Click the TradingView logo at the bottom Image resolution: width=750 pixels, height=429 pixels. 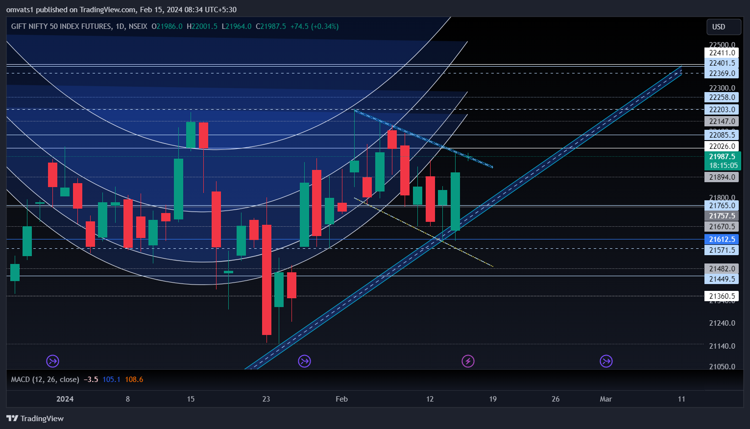[35, 418]
